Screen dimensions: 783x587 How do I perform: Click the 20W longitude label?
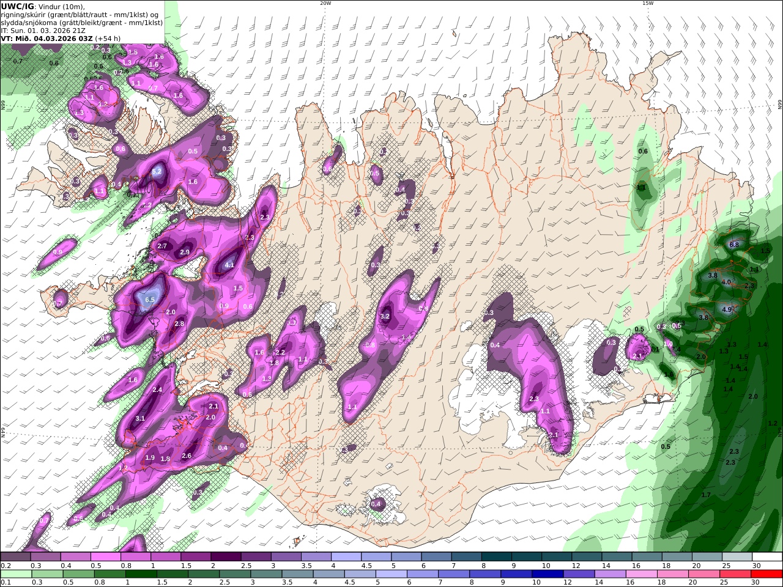(x=325, y=3)
